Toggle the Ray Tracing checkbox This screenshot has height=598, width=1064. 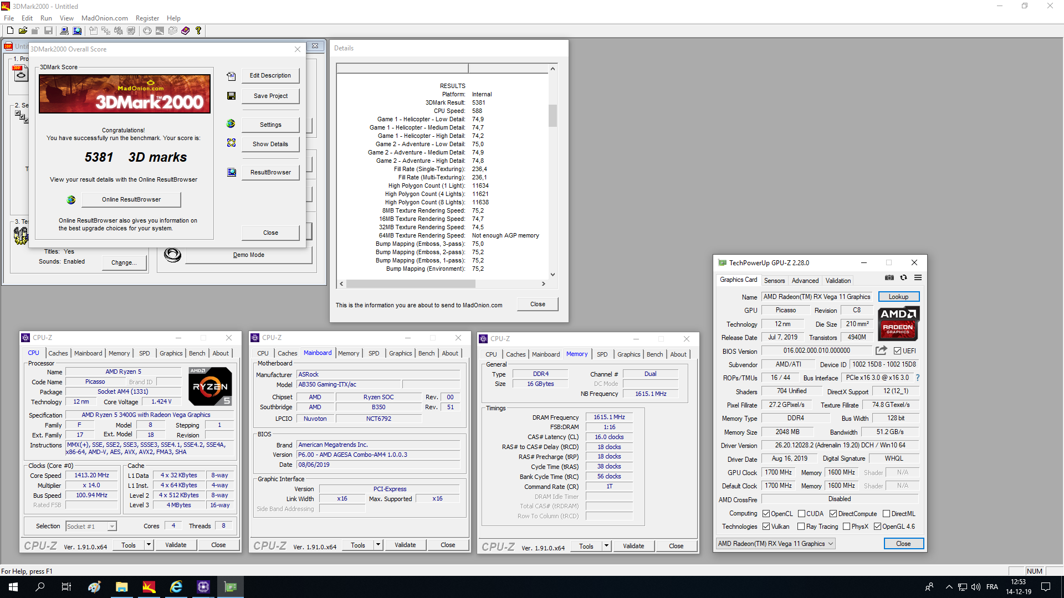tap(801, 527)
